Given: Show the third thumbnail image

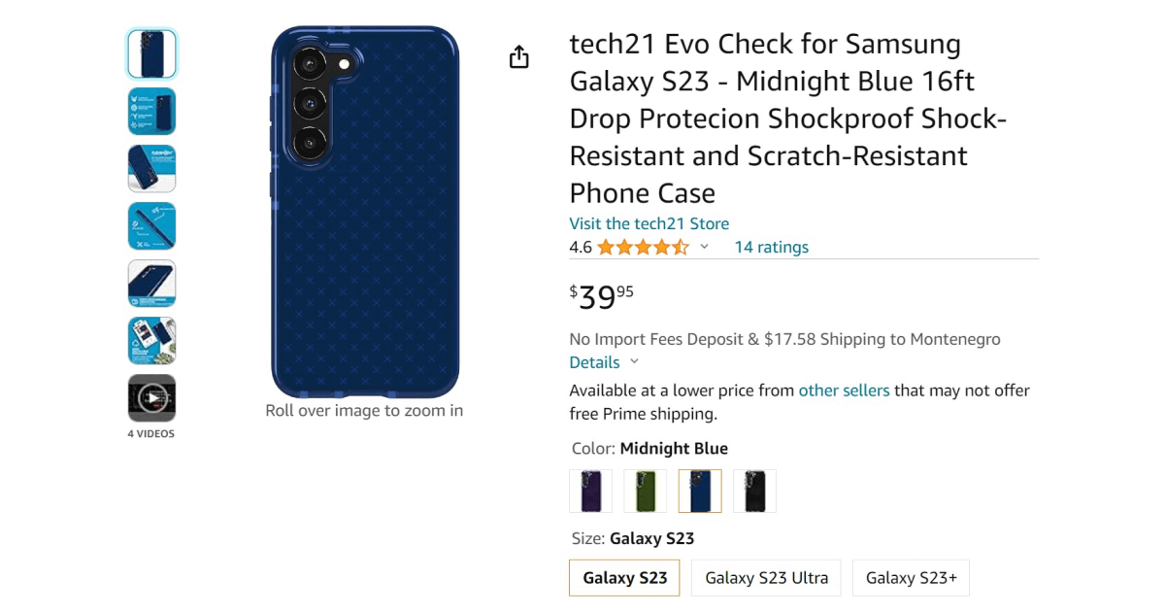Looking at the screenshot, I should [x=151, y=168].
